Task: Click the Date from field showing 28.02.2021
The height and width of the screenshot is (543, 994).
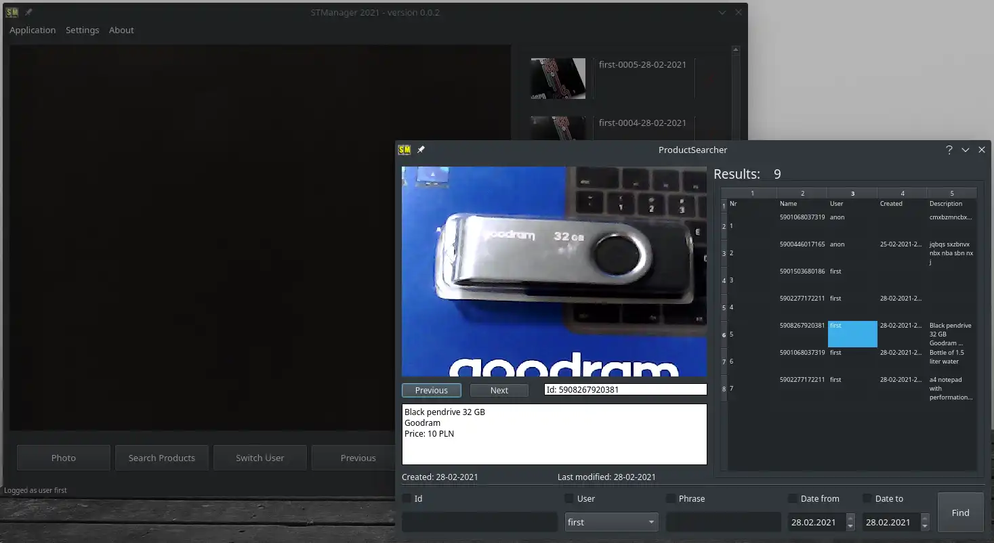Action: pos(816,522)
